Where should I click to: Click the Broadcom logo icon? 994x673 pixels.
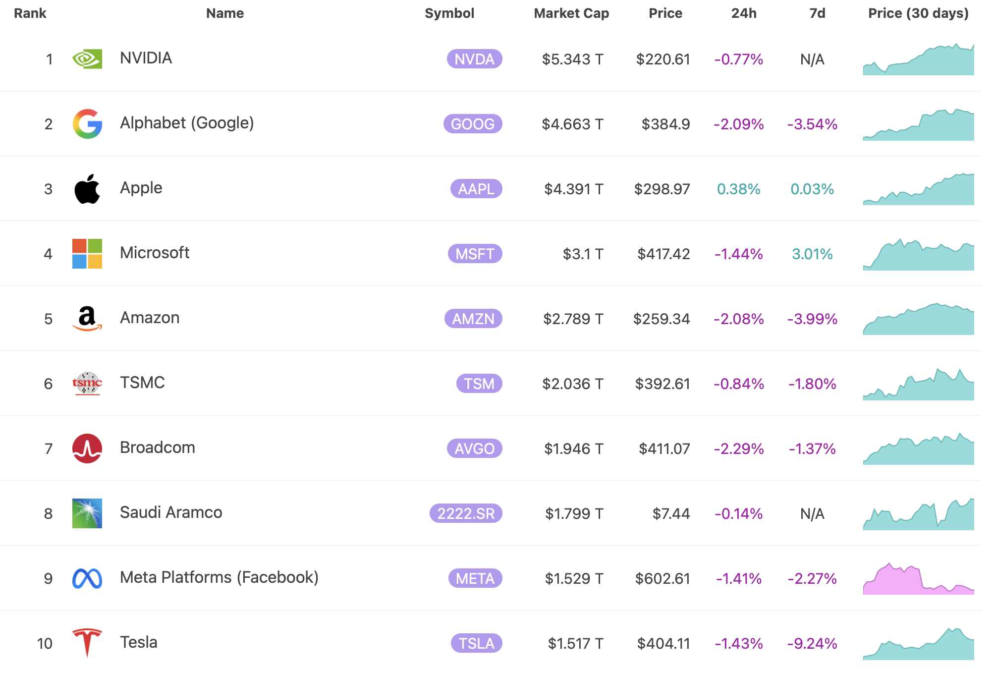tap(87, 449)
